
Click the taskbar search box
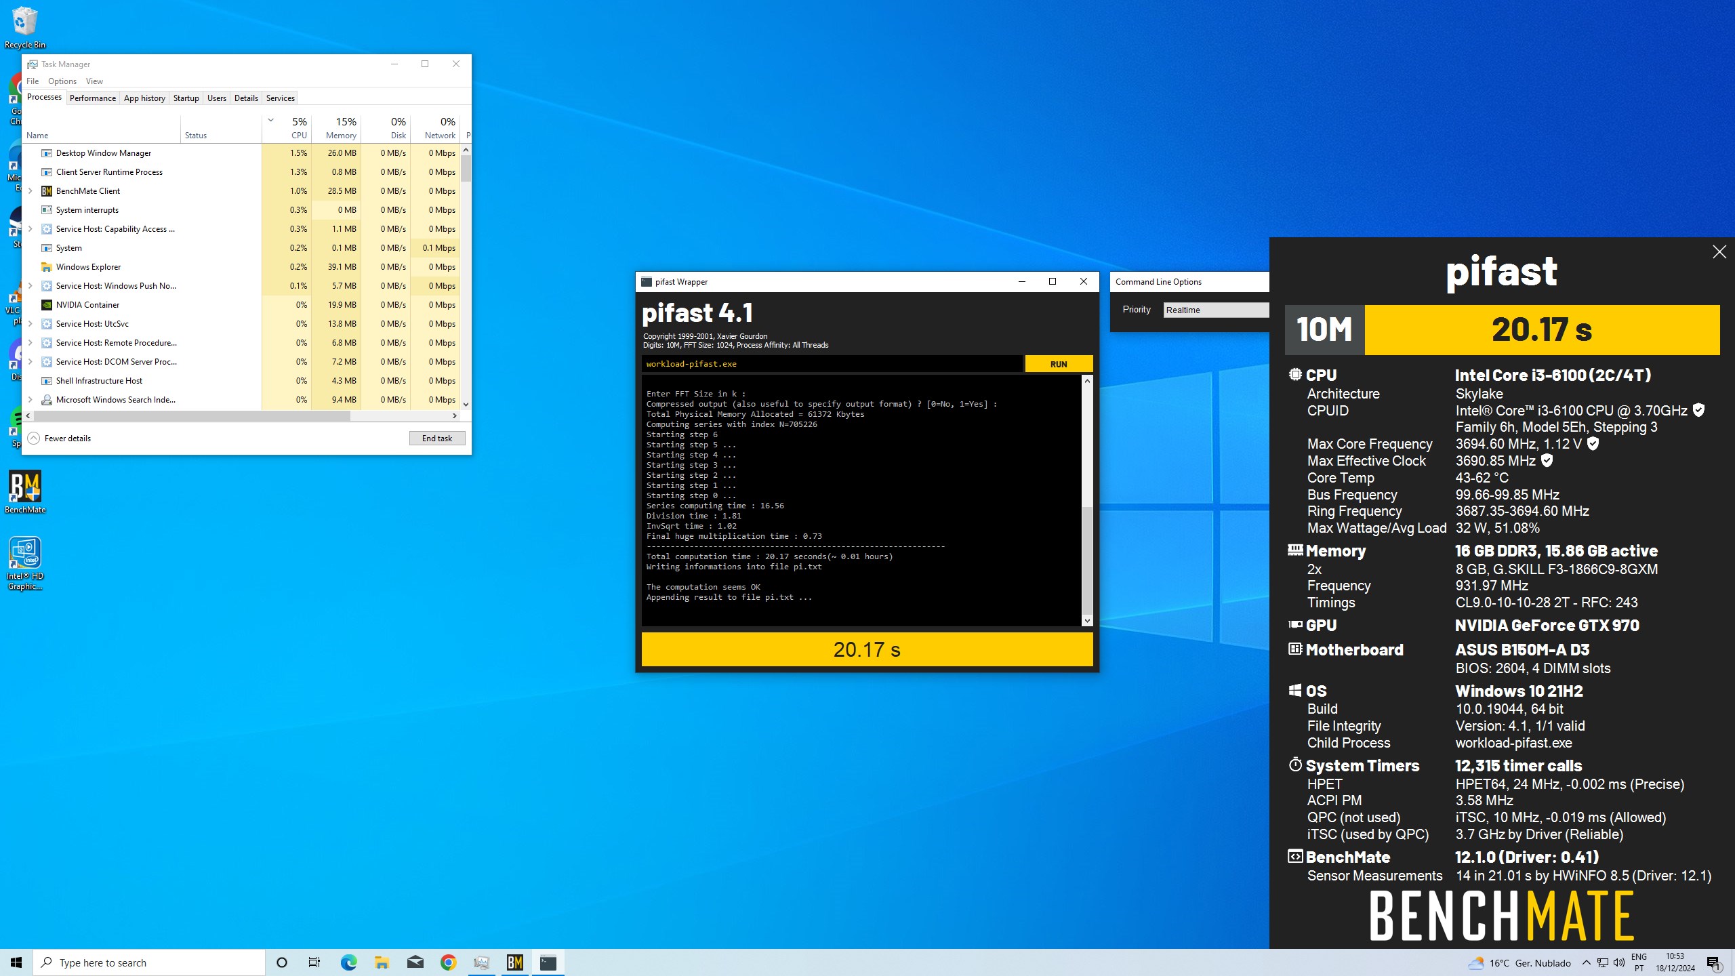click(x=149, y=962)
